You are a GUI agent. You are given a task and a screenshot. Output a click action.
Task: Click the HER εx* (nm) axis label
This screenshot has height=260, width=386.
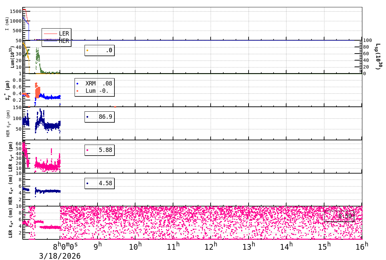[x=11, y=190]
